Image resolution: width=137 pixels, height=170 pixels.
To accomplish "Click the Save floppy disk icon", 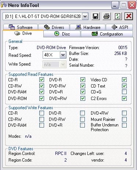I will pyautogui.click(x=95, y=16).
